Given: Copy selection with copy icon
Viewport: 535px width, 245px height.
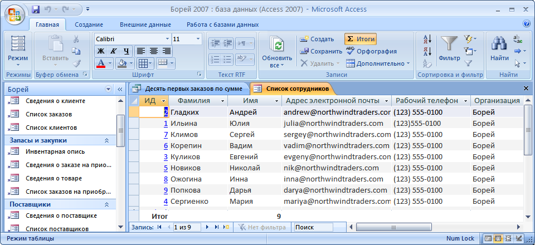Looking at the screenshot, I should 76,51.
